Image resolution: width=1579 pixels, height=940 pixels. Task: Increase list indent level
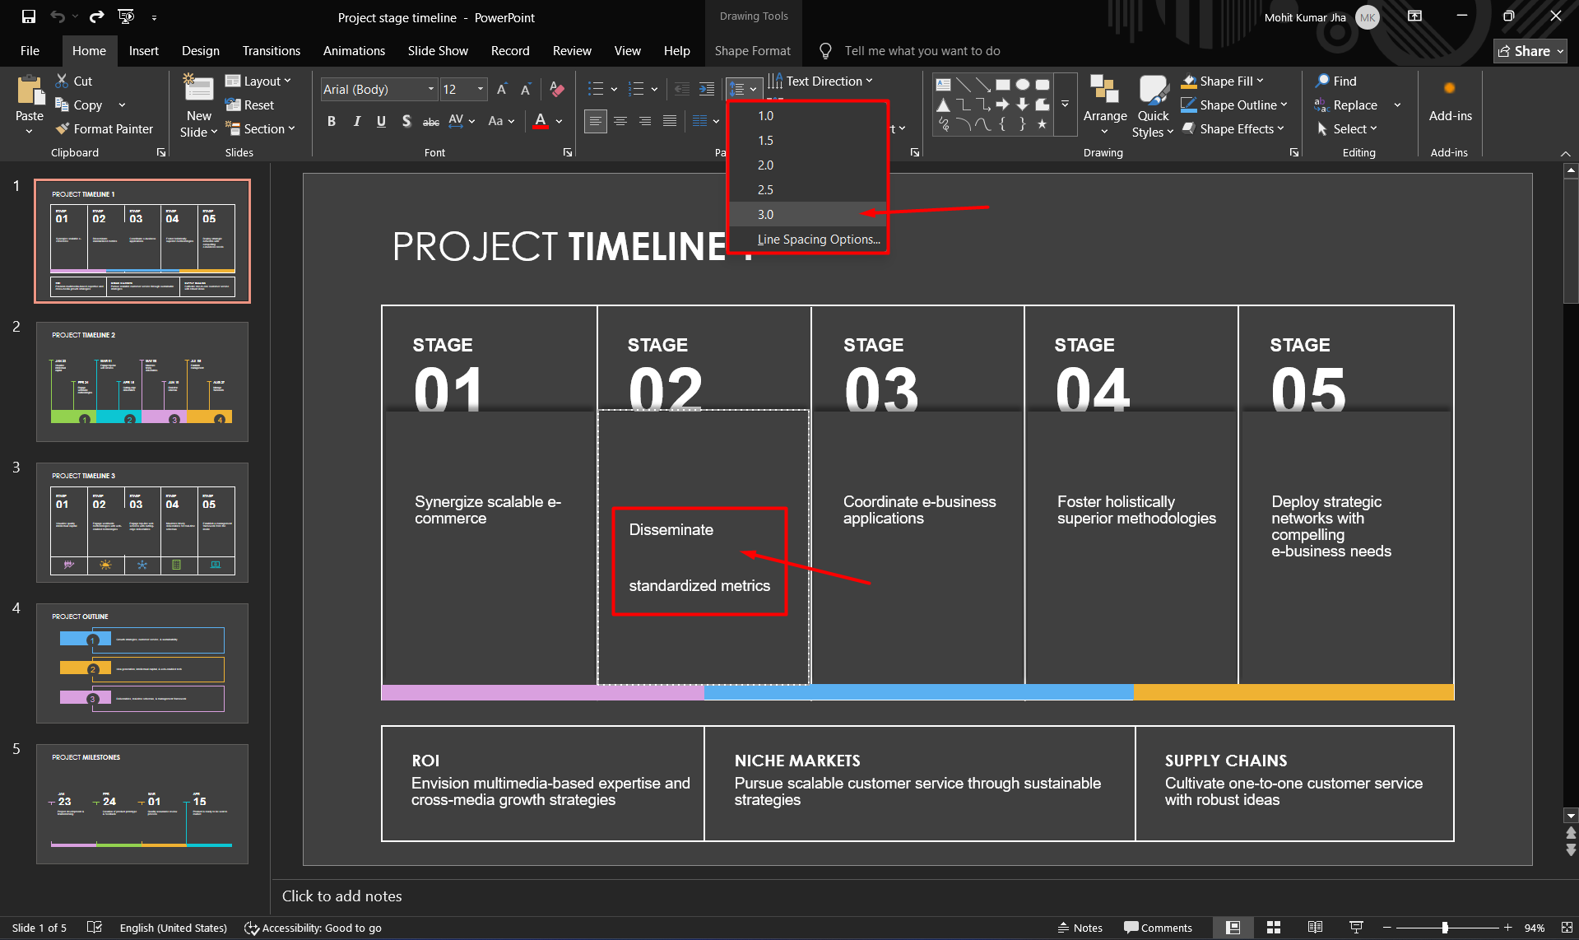(707, 89)
